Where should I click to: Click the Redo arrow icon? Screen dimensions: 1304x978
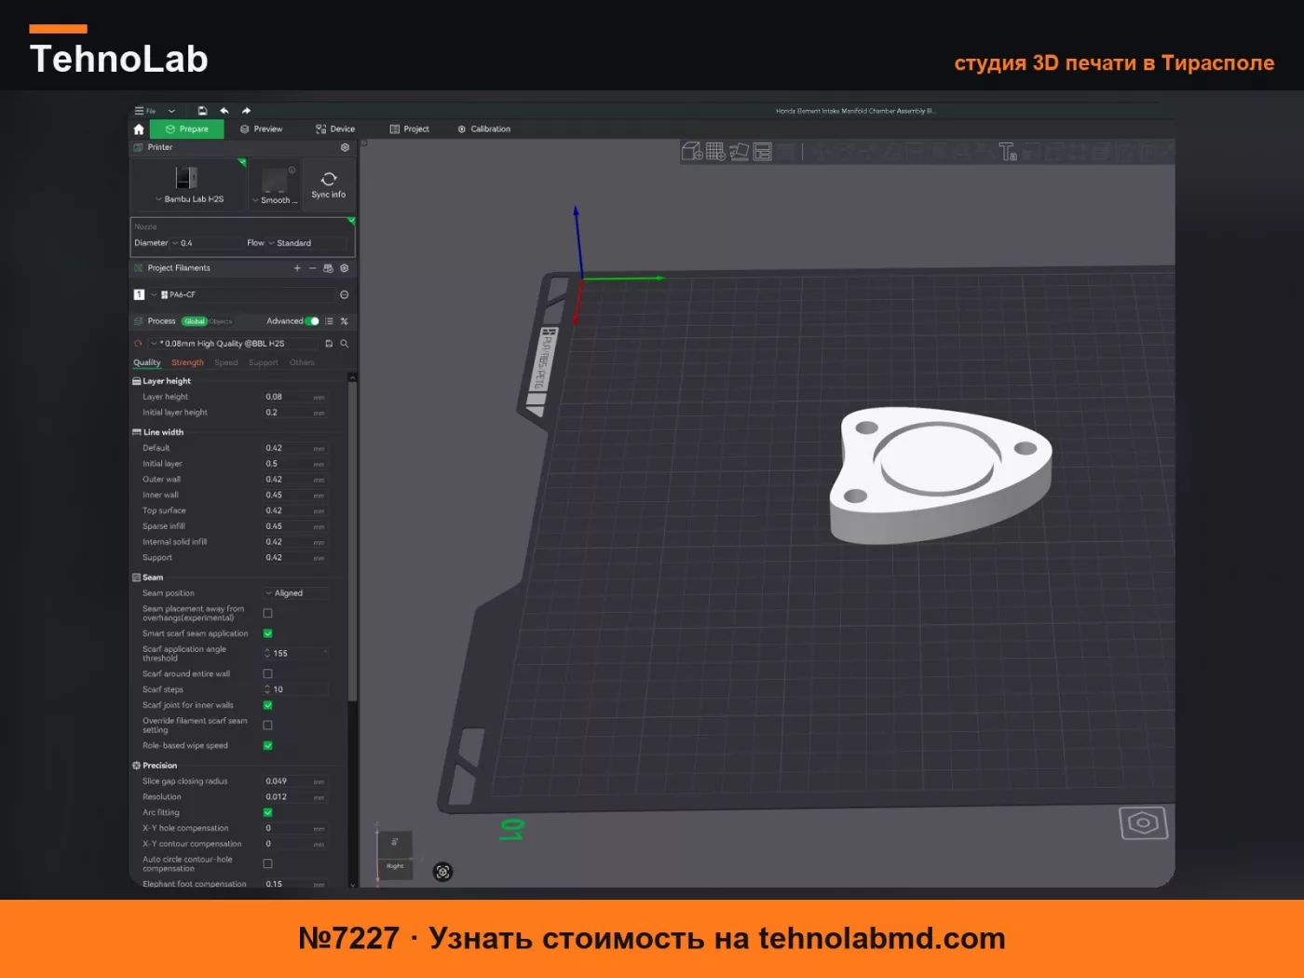coord(246,111)
